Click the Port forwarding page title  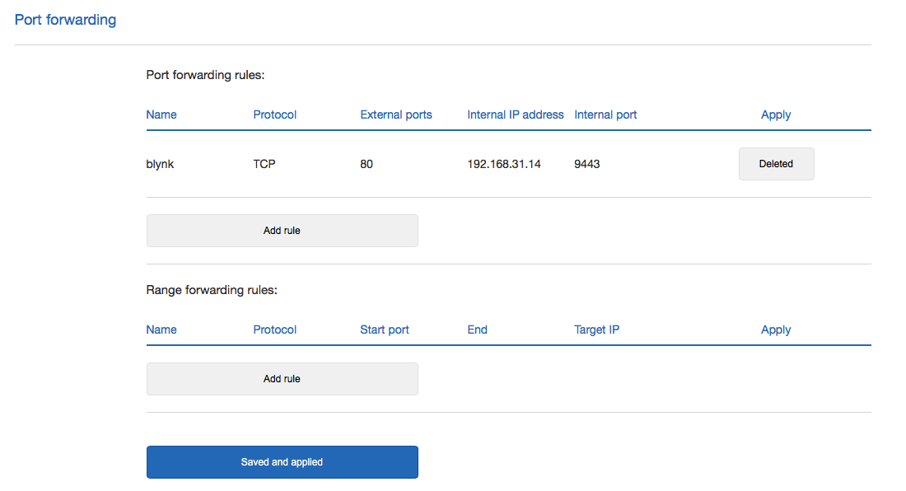65,20
